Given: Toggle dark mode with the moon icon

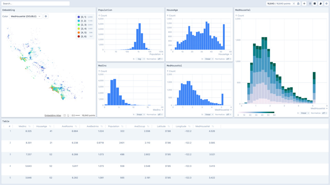Looking at the screenshot, I should tap(320, 3).
